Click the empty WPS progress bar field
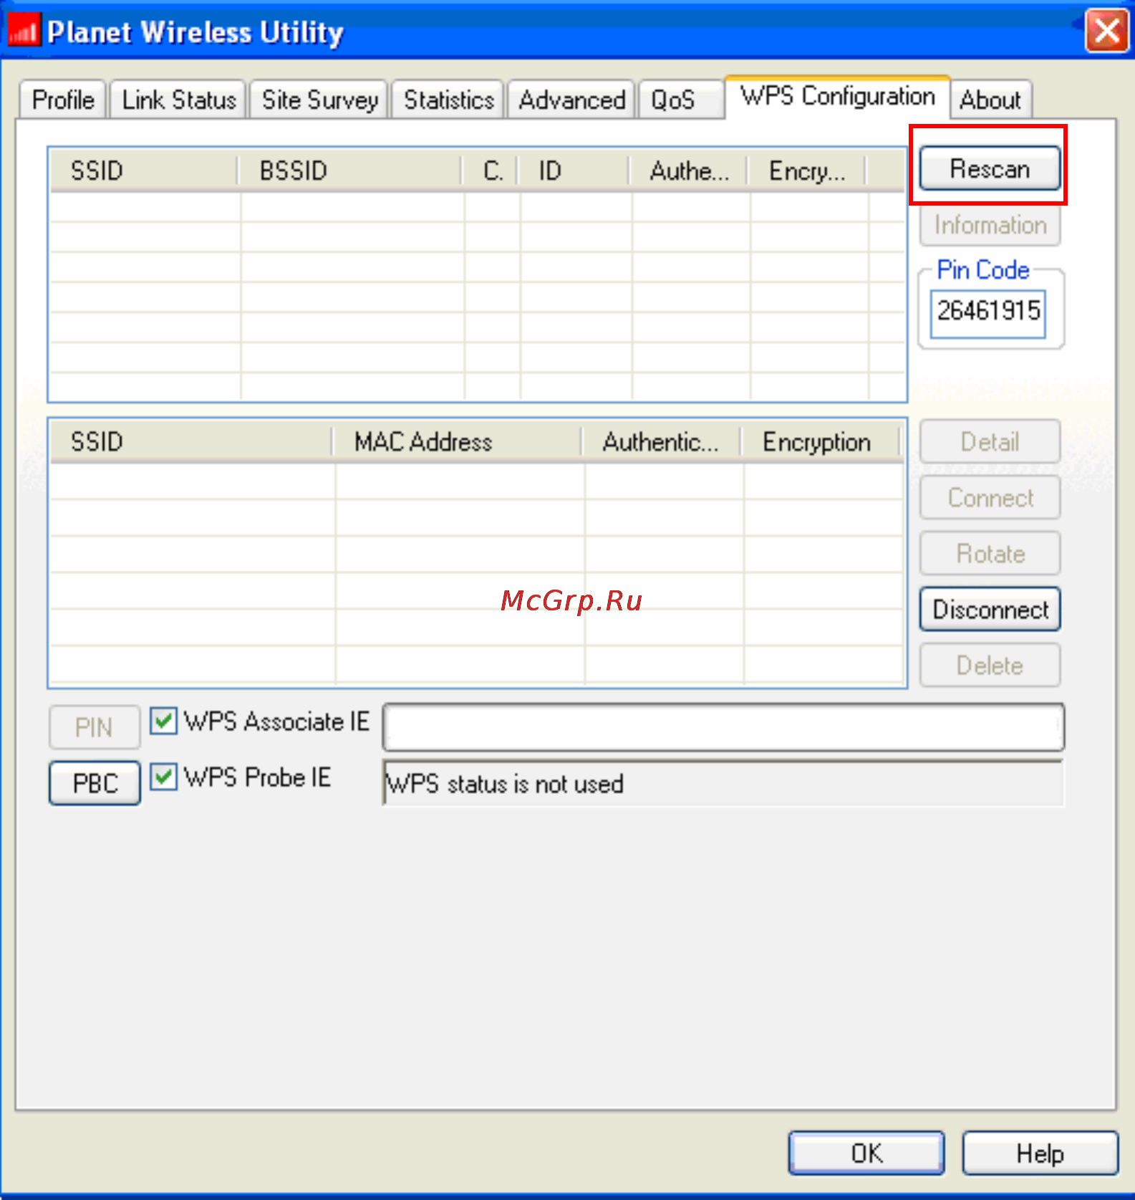The width and height of the screenshot is (1135, 1200). [x=724, y=727]
